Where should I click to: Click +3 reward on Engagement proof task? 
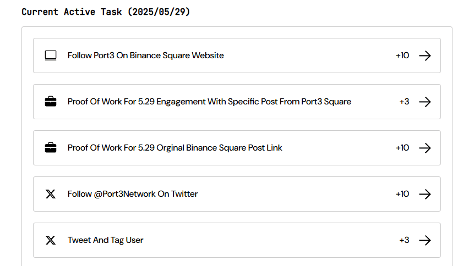[404, 102]
